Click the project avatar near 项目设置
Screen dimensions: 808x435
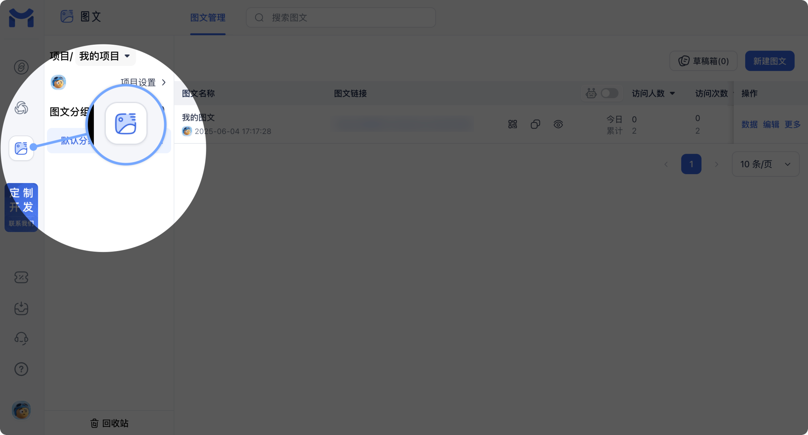58,82
